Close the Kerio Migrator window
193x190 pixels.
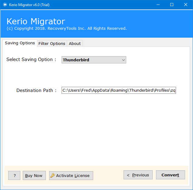click(x=186, y=5)
